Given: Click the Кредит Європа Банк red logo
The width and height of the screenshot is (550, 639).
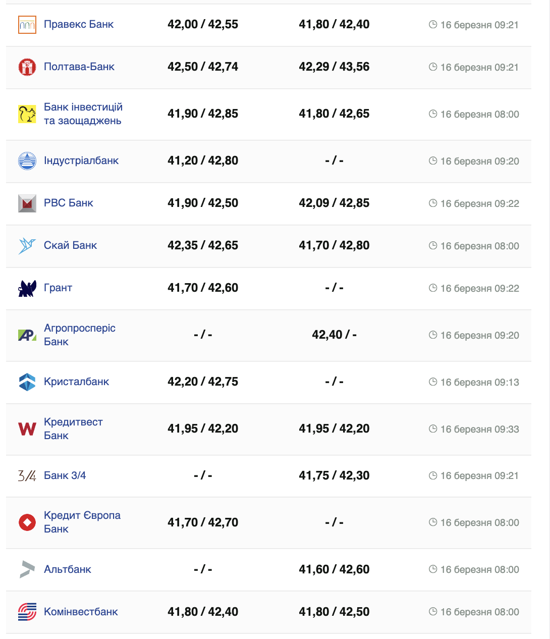Looking at the screenshot, I should pyautogui.click(x=27, y=522).
